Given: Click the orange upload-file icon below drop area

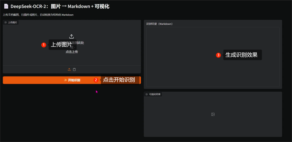Looking at the screenshot, I should (x=69, y=70).
